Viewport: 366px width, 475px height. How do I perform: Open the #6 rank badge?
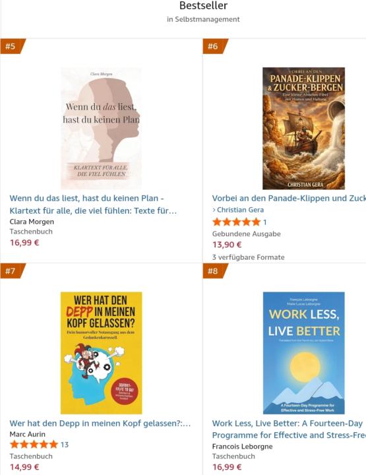[x=214, y=46]
